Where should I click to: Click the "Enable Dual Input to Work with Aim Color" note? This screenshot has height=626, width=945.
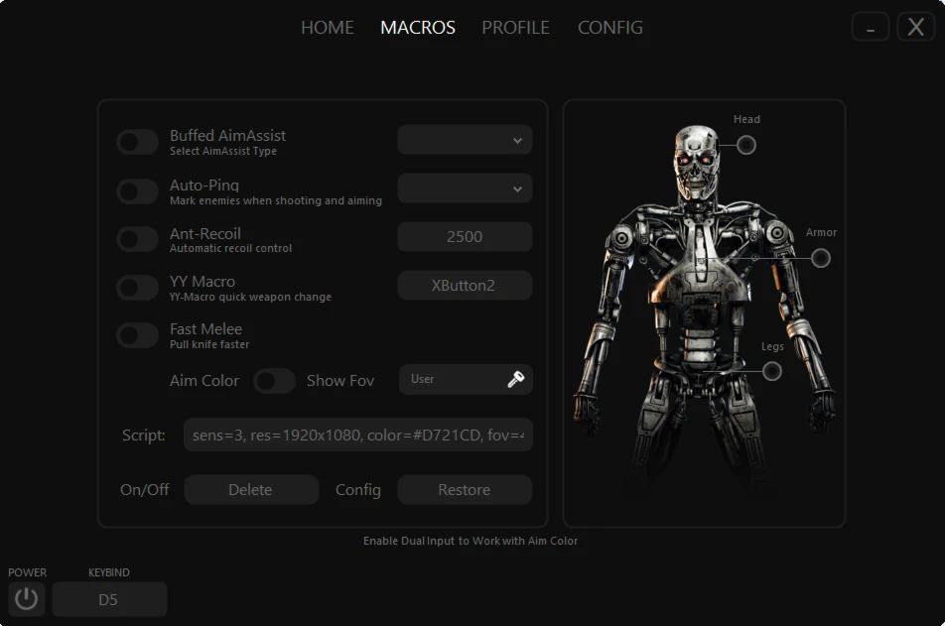[471, 541]
